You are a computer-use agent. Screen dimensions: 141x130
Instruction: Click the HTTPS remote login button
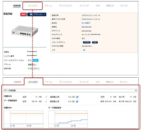point(87,42)
